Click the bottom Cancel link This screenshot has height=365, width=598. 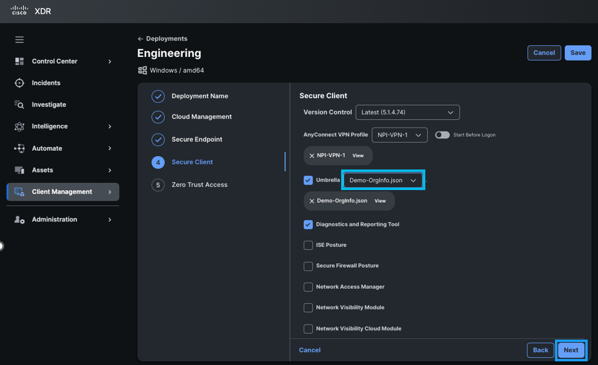tap(310, 350)
